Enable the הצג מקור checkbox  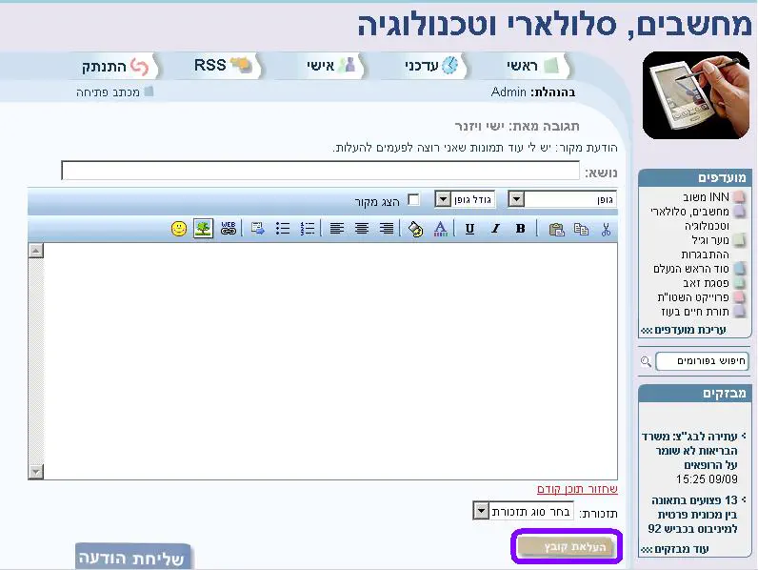[413, 200]
